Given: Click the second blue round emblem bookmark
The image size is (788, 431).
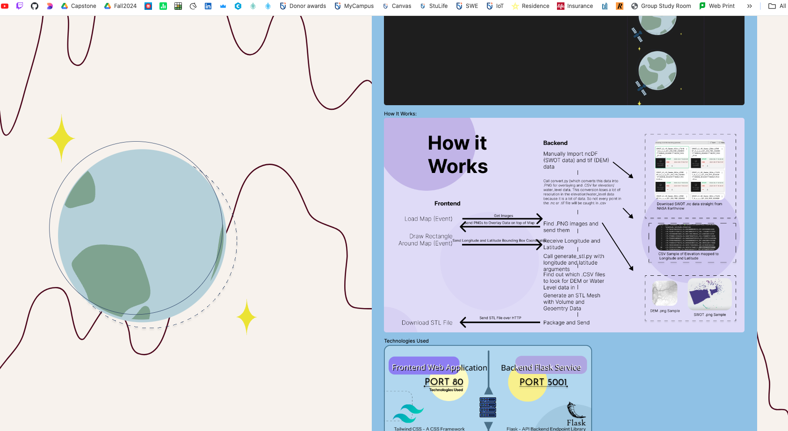Looking at the screenshot, I should pyautogui.click(x=268, y=6).
